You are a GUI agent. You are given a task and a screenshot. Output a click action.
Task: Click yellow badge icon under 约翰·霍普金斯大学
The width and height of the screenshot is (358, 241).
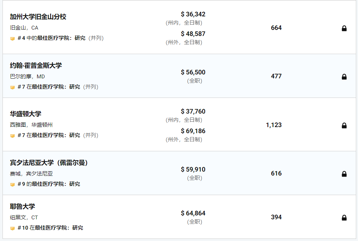click(12, 87)
